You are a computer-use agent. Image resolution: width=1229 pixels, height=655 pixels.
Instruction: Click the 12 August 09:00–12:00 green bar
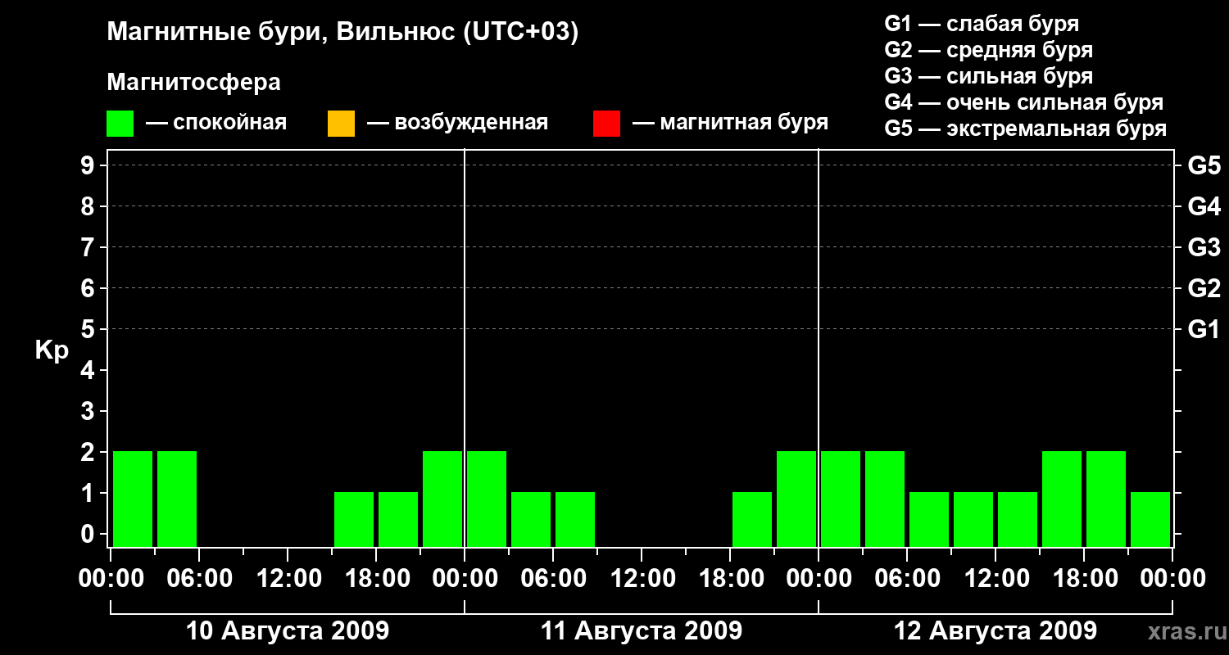(x=973, y=519)
